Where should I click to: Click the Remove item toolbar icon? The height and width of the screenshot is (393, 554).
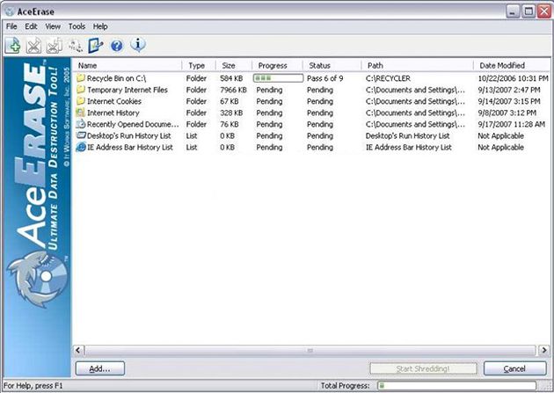(33, 46)
